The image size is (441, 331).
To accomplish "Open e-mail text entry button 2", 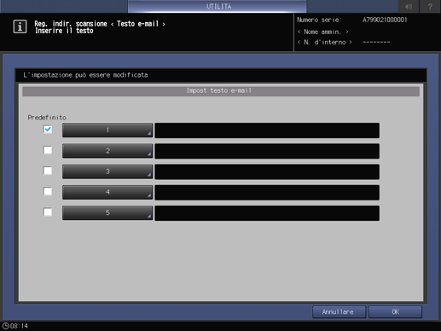I will click(107, 151).
